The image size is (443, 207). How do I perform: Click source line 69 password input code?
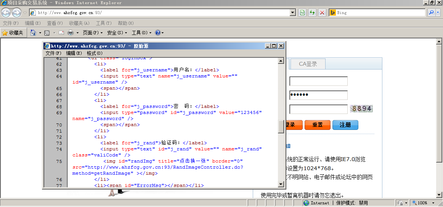coord(167,115)
